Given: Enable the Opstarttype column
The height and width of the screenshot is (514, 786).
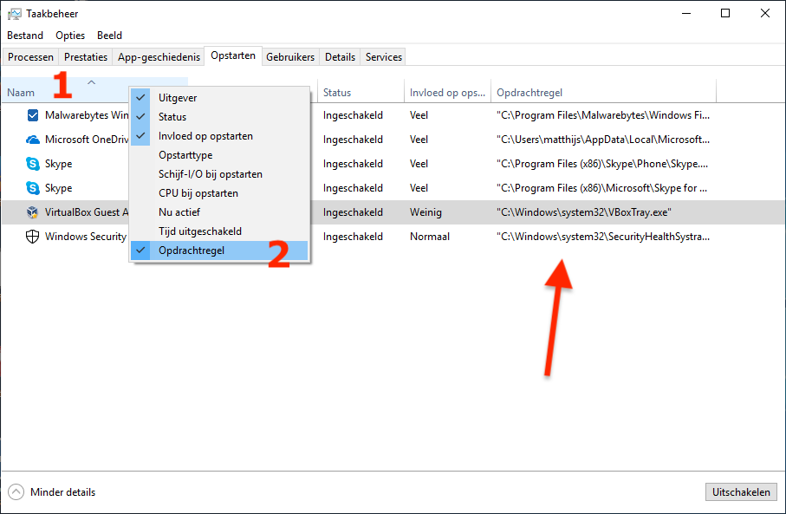Looking at the screenshot, I should click(x=185, y=155).
